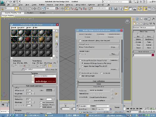Expand the Scripts rollout
156x117 pixels.
click(x=99, y=84)
